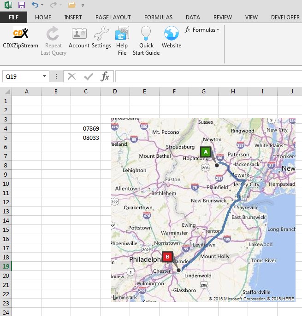Undo the last action
The width and height of the screenshot is (302, 316).
pos(35,5)
